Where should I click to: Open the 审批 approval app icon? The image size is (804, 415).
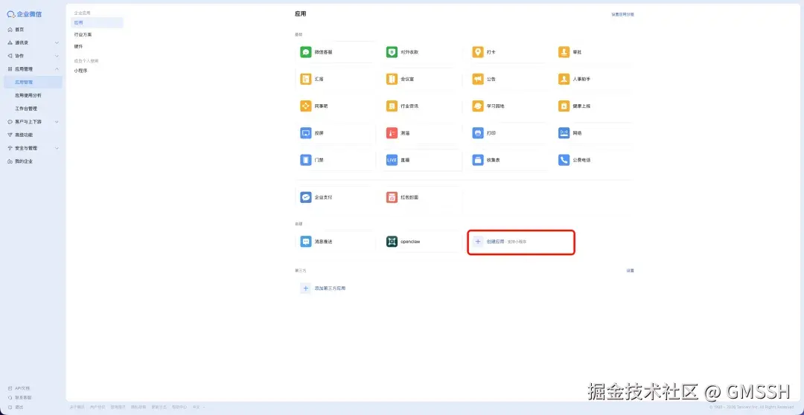click(x=564, y=52)
